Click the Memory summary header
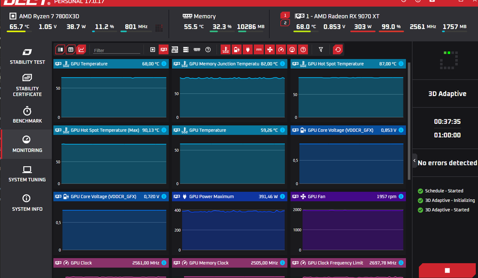The image size is (478, 278). click(205, 16)
